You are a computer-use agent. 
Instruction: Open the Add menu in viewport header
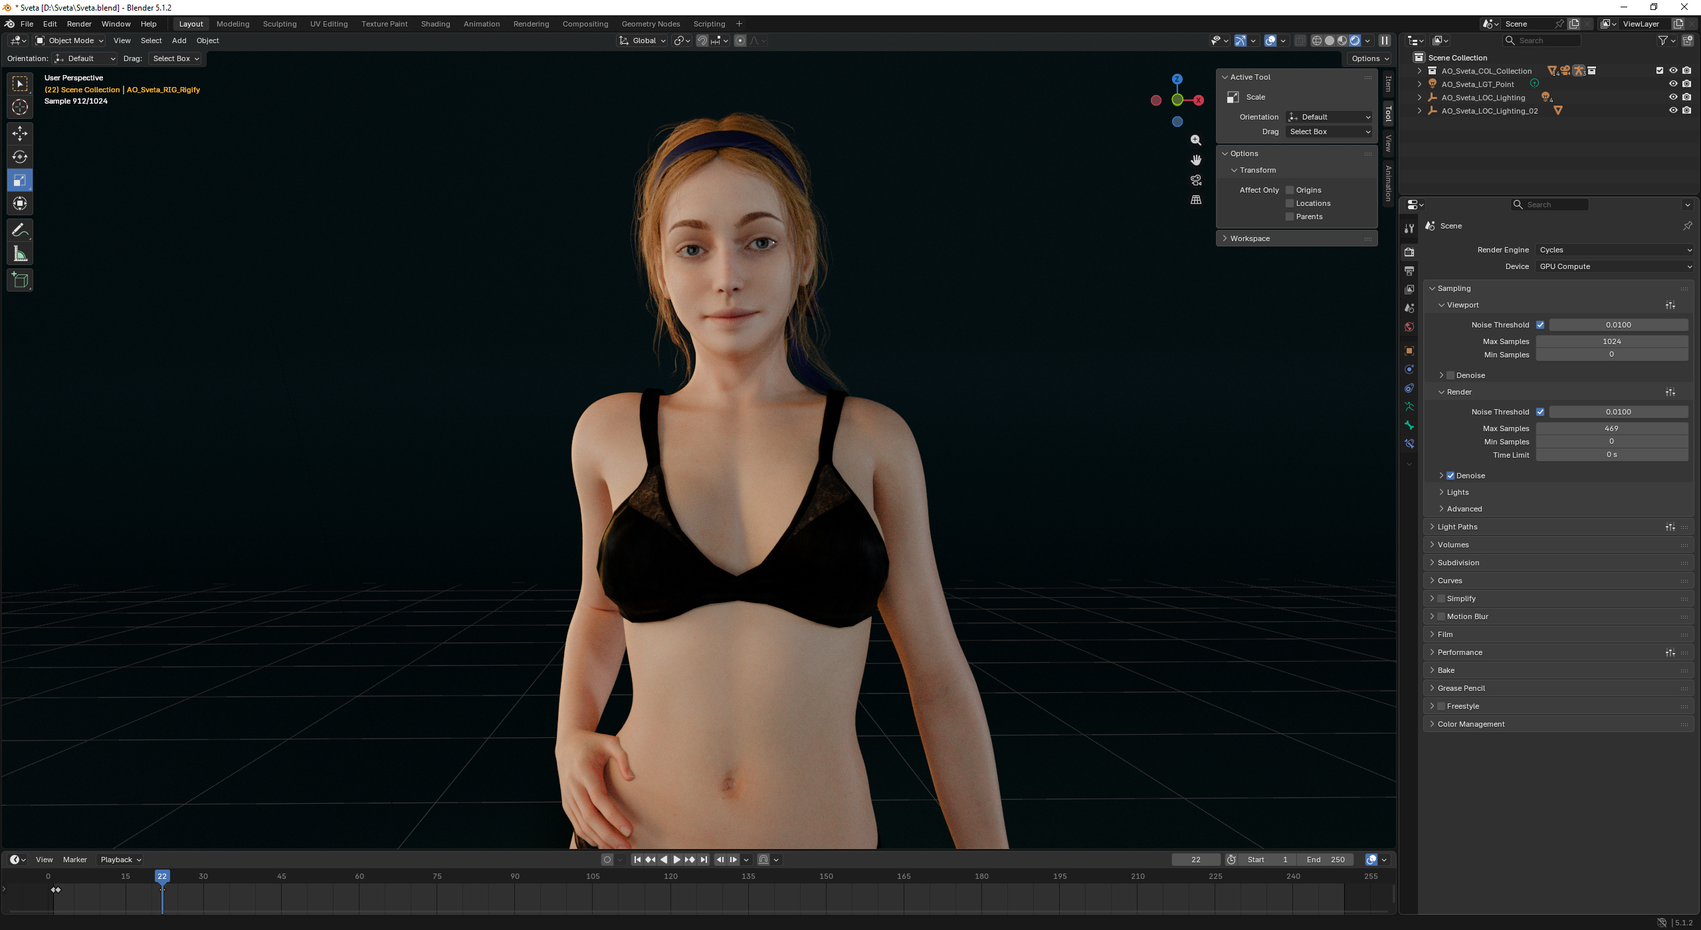point(179,41)
